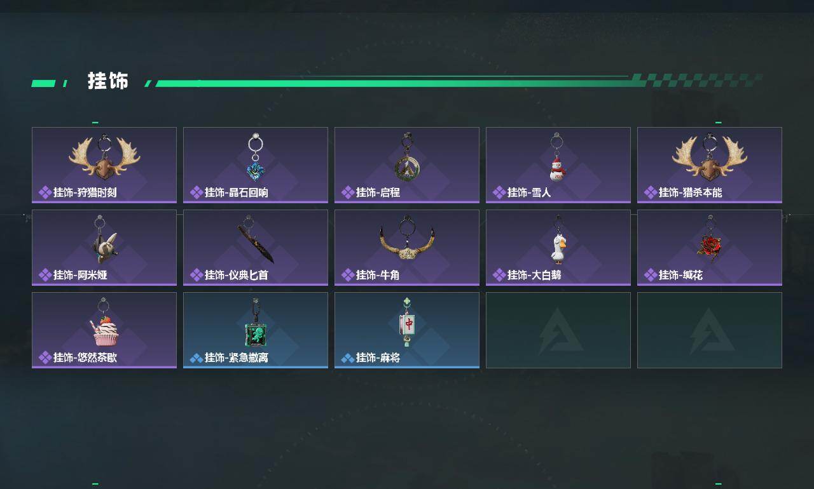This screenshot has width=814, height=489.
Task: Select the 挂饰-雪人 snowman charm
Action: 558,165
